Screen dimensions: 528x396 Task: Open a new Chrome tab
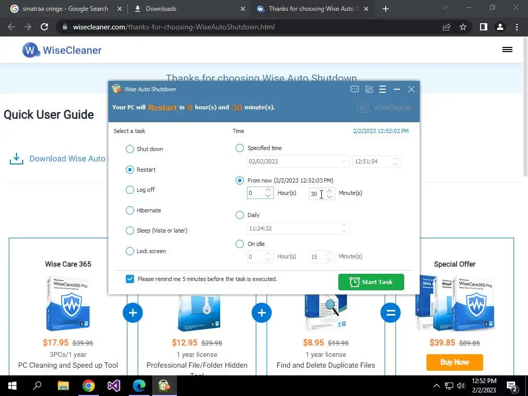click(386, 9)
